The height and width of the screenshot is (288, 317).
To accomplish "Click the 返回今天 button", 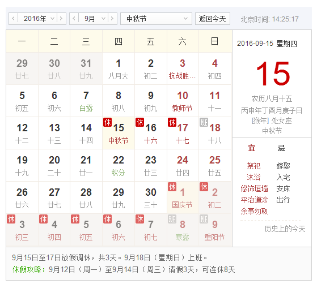I will (213, 19).
